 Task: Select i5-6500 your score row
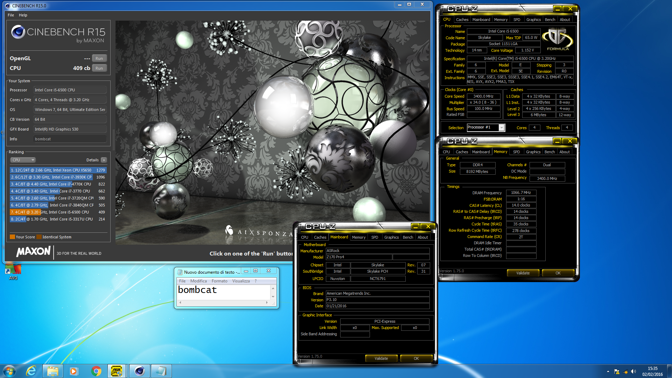(x=58, y=212)
